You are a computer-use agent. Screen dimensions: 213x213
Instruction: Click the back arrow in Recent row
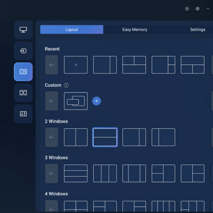(x=52, y=65)
